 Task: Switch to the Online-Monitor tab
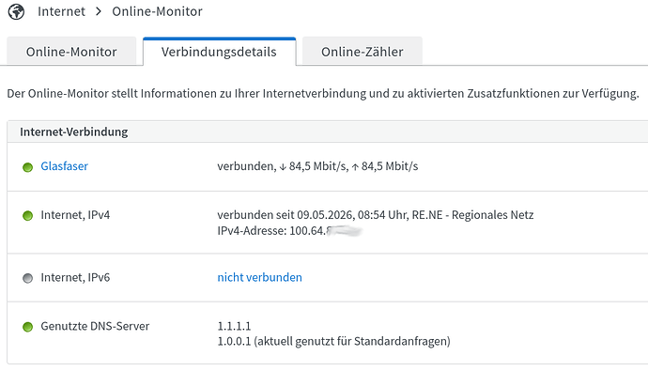71,52
